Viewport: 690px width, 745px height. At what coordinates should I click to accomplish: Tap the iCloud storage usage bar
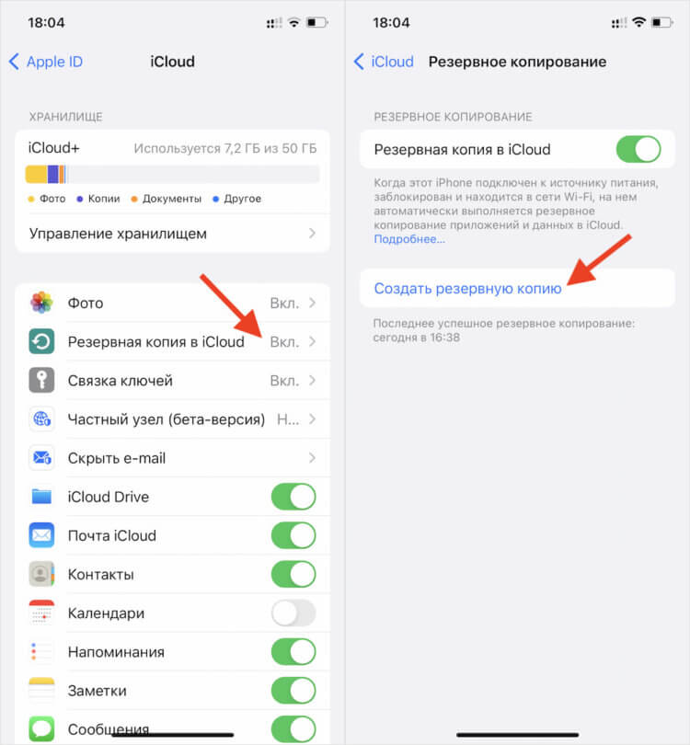point(172,175)
